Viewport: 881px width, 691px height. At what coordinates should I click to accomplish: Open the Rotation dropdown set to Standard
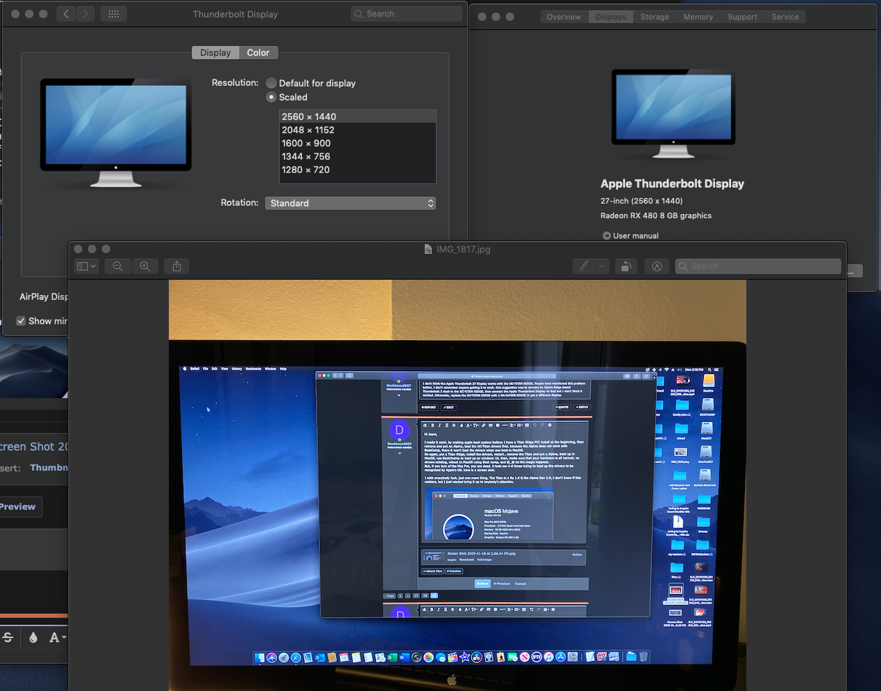[x=350, y=203]
